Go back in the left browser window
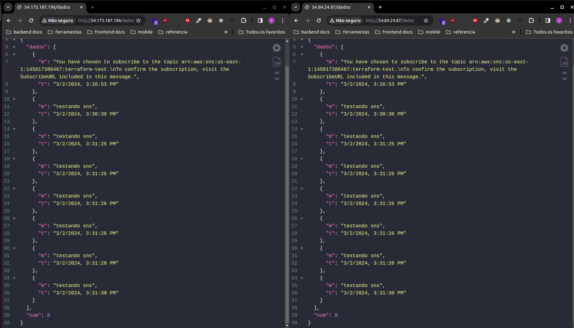This screenshot has height=328, width=574. click(x=9, y=20)
